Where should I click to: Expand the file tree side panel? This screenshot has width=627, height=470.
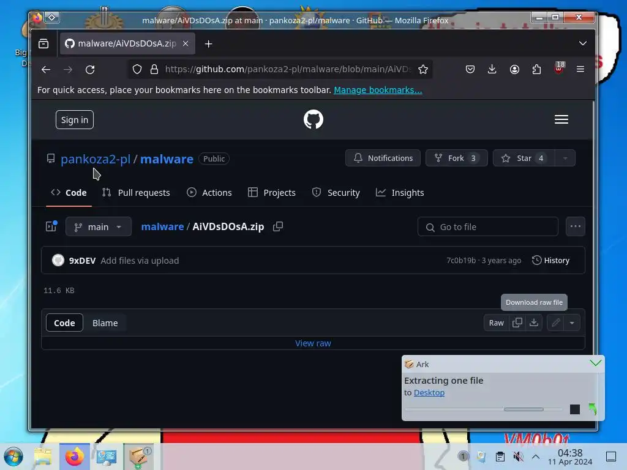[51, 226]
